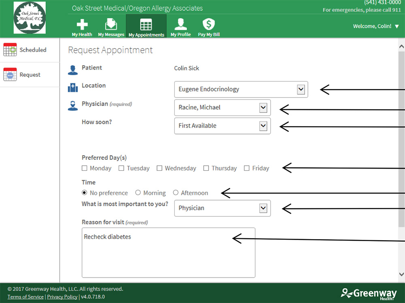Click the Physician doctor icon

[73, 106]
